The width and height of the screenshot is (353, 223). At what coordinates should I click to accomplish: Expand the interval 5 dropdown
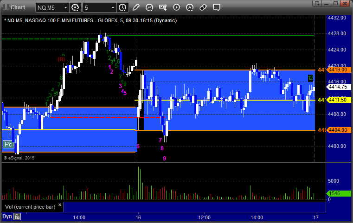pos(113,8)
